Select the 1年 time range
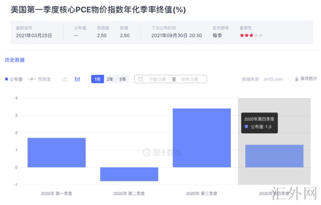The image size is (321, 205). tap(98, 79)
